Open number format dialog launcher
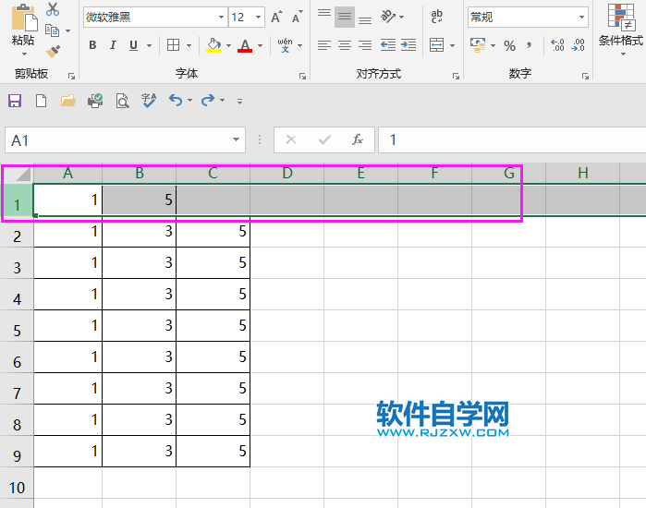Screen dimensions: 646x508 tap(585, 76)
